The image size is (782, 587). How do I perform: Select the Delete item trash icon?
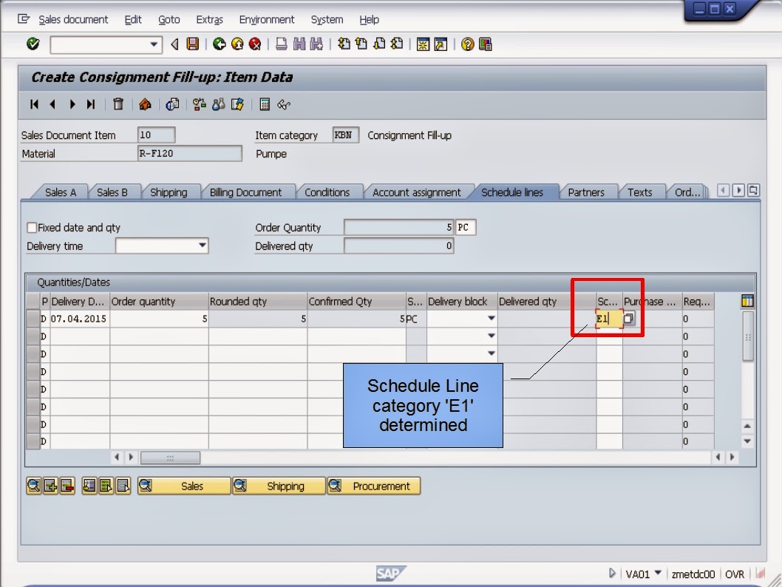click(118, 104)
